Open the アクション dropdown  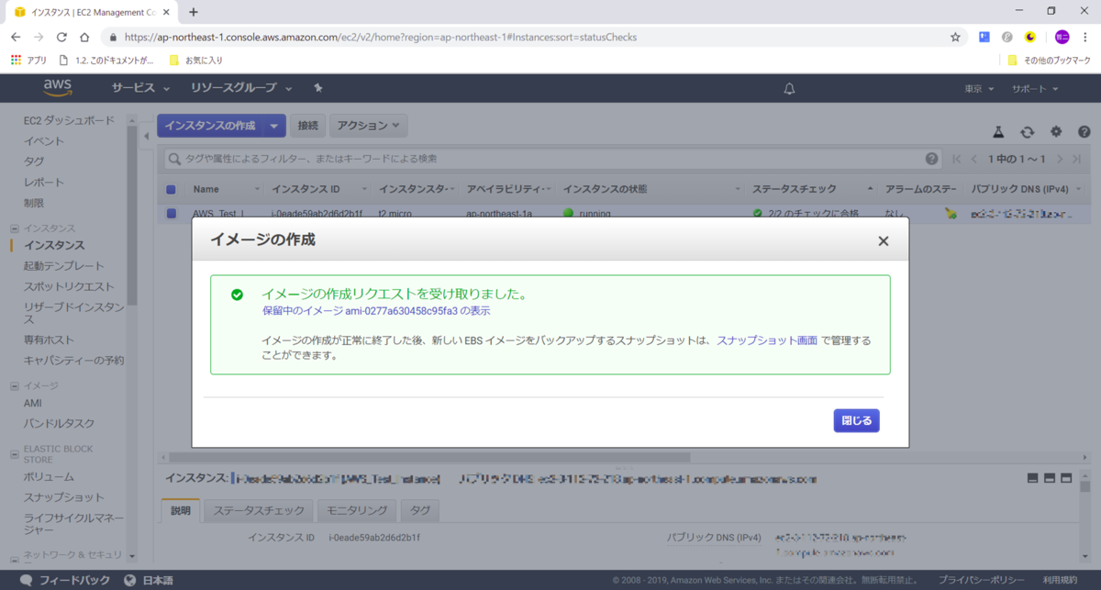pyautogui.click(x=368, y=125)
